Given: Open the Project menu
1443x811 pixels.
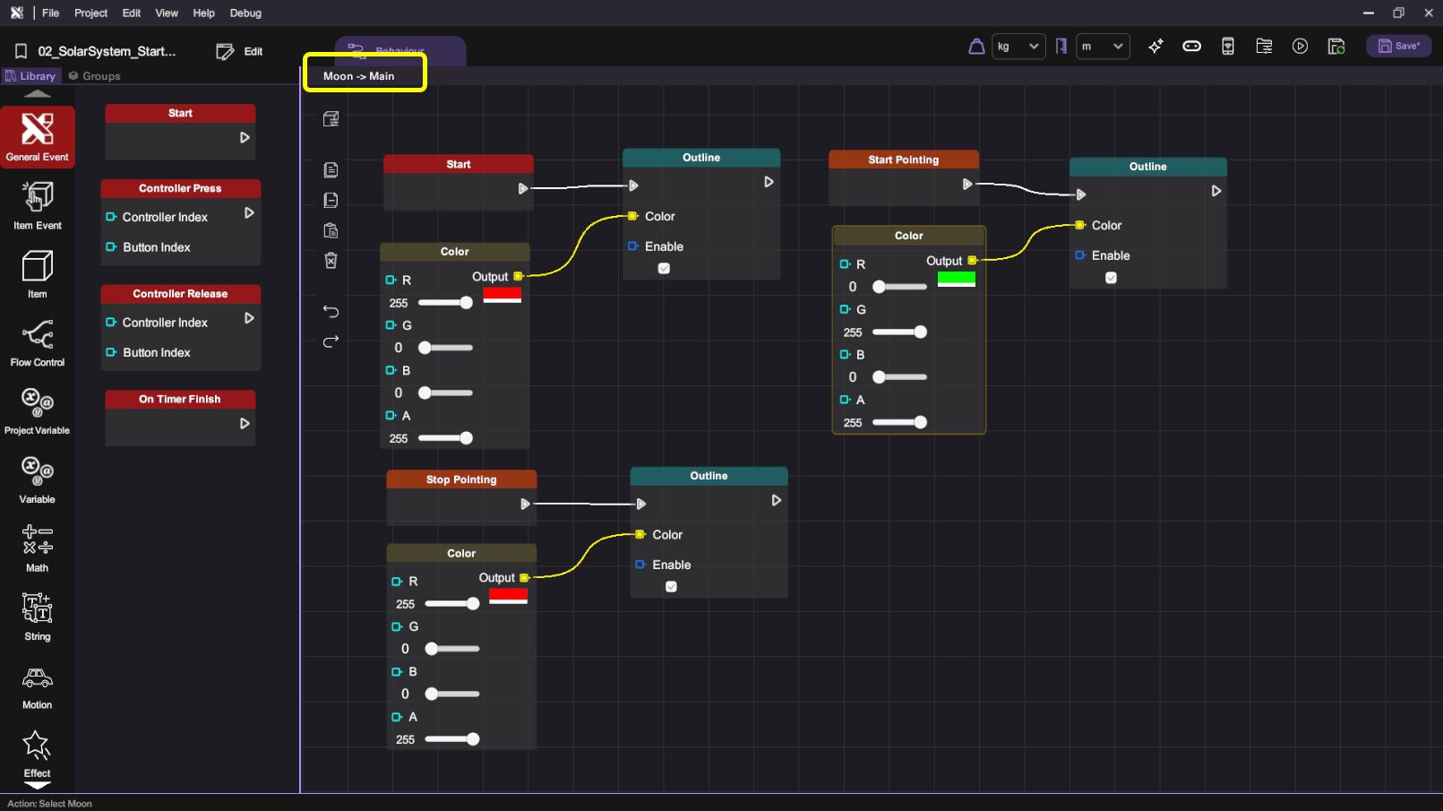Looking at the screenshot, I should (90, 13).
